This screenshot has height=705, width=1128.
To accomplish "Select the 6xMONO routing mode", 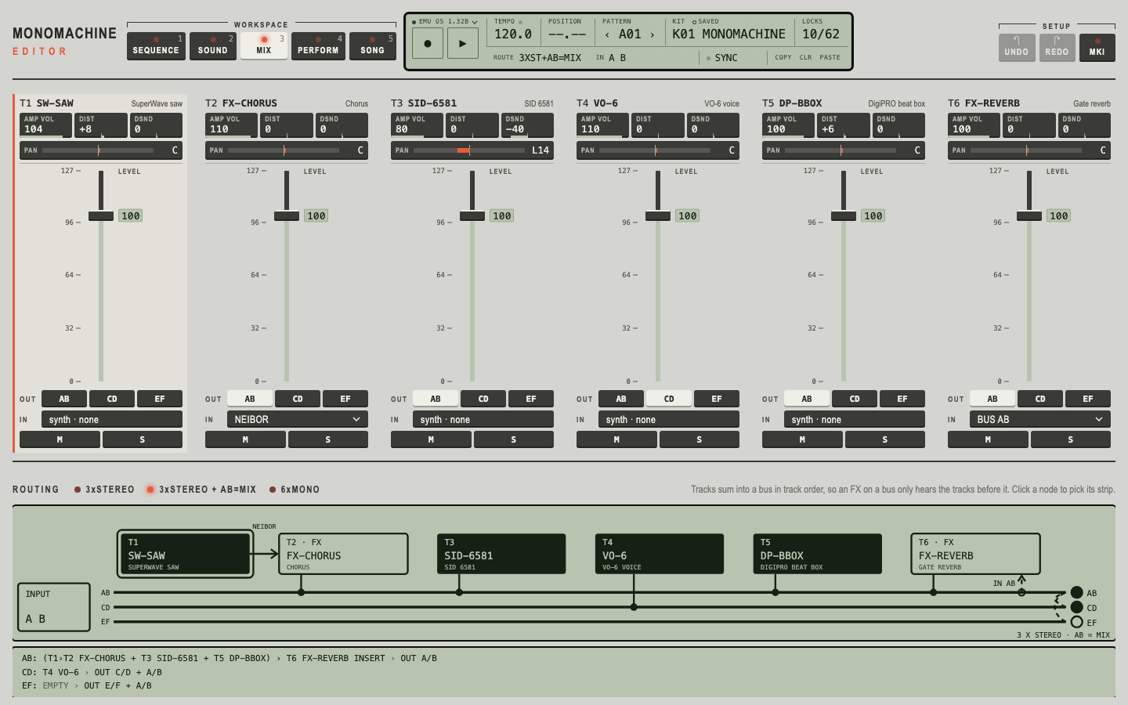I will tap(295, 490).
